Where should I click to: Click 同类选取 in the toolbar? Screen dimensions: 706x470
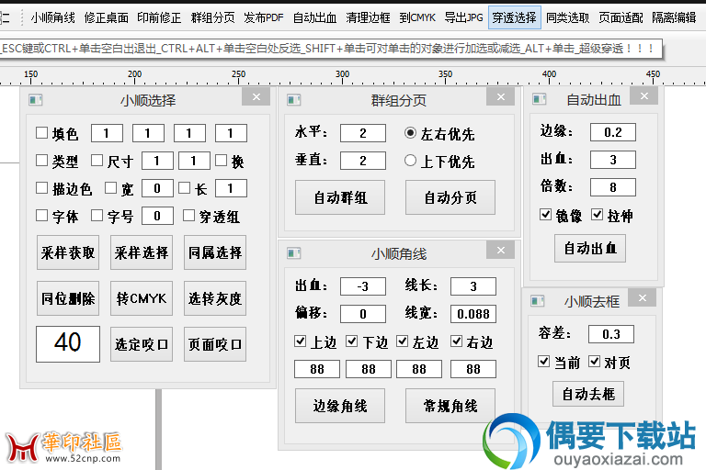567,17
